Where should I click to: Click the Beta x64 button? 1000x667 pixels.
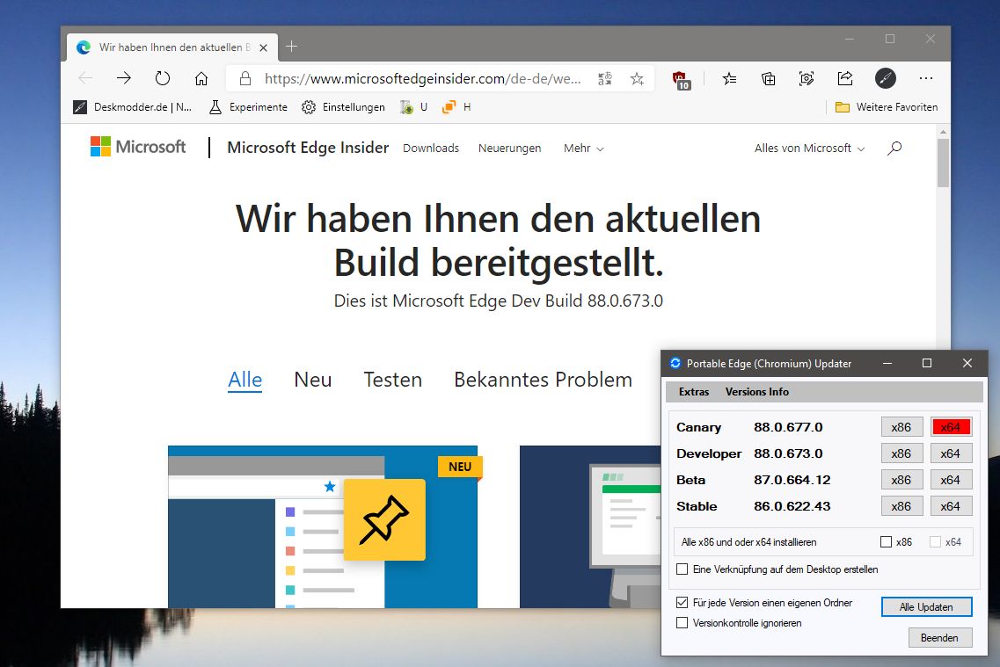[x=951, y=480]
